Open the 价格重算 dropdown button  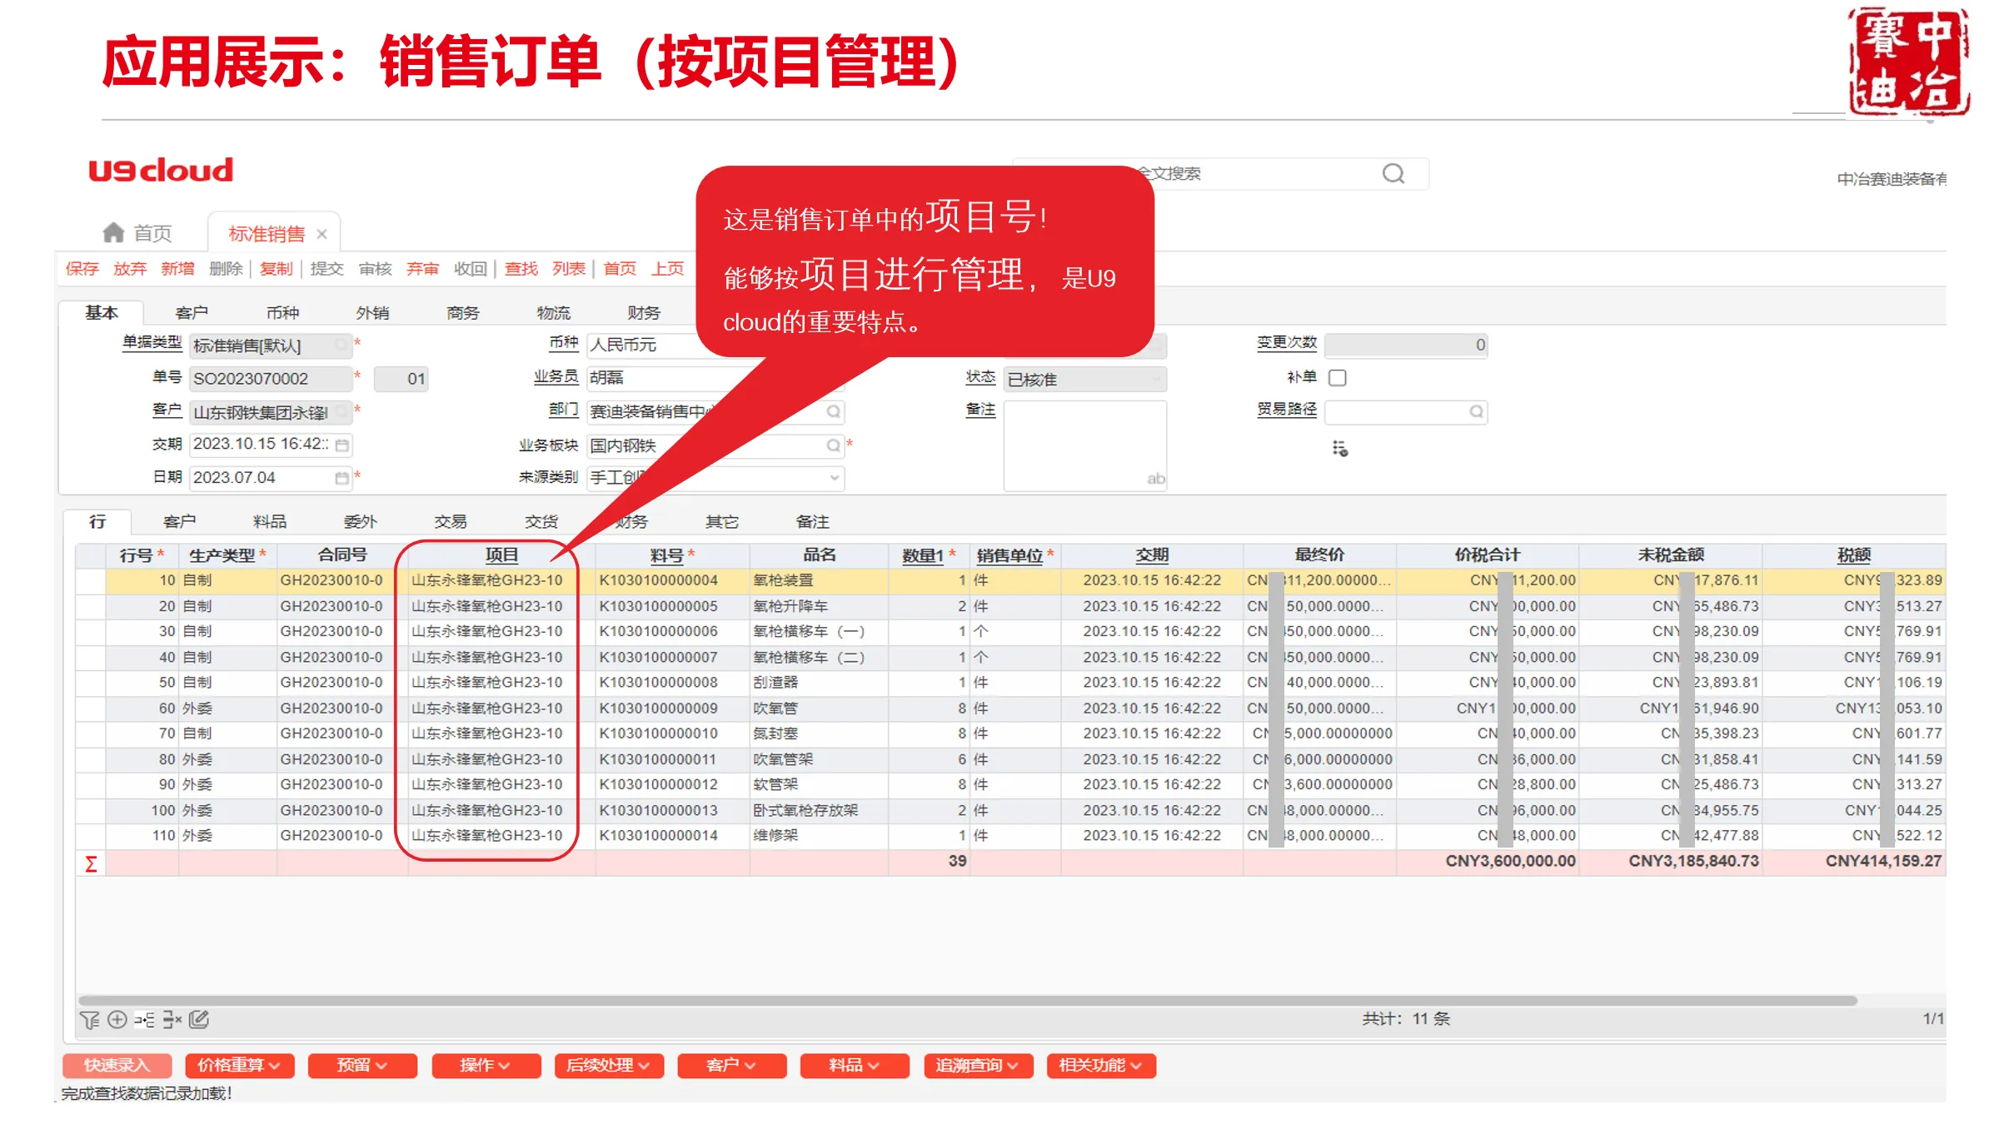coord(239,1065)
